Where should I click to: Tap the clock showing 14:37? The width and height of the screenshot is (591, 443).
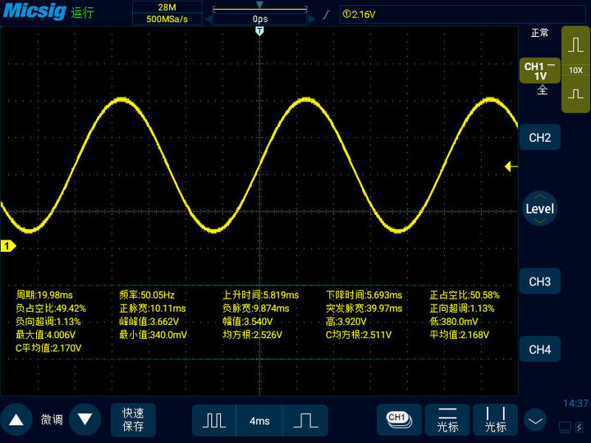tap(575, 403)
